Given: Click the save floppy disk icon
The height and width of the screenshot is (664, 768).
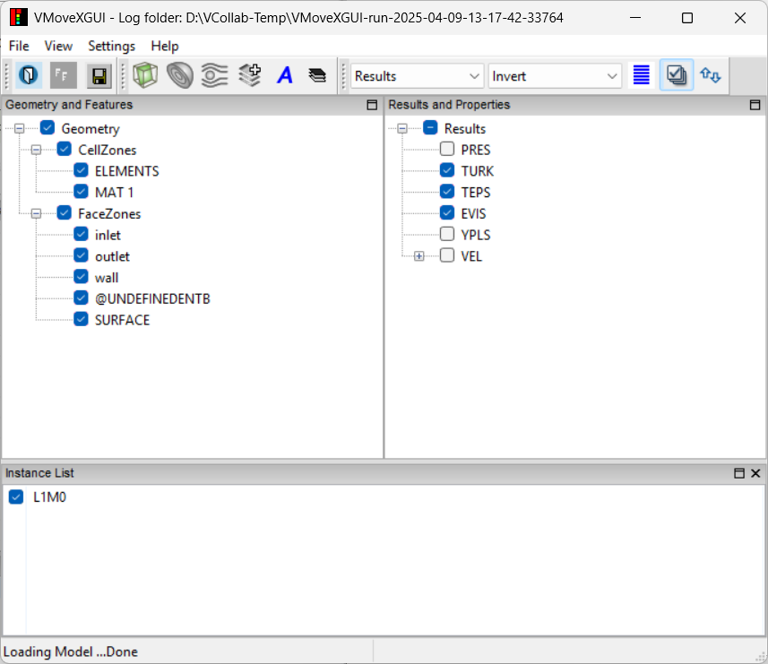Looking at the screenshot, I should 98,76.
